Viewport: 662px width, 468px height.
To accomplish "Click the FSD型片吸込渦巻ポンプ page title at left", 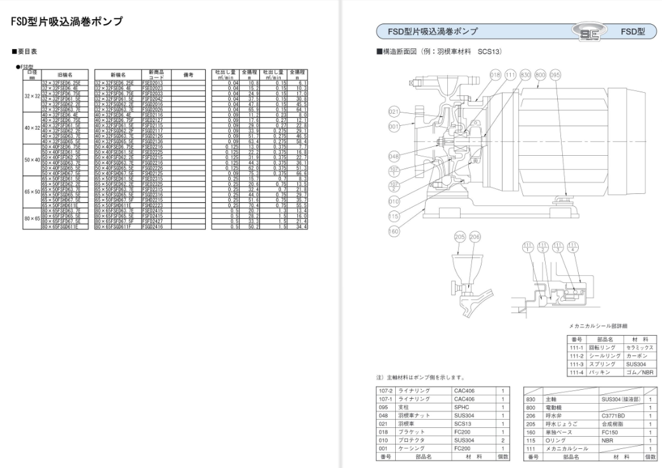I will [x=67, y=21].
